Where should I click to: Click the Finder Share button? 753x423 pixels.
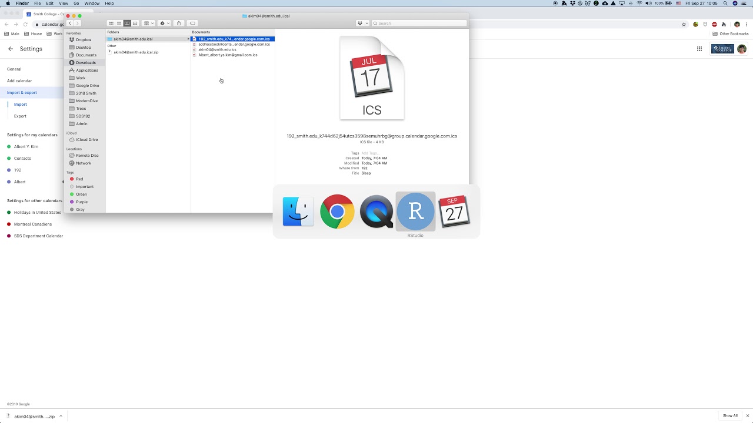pyautogui.click(x=179, y=23)
